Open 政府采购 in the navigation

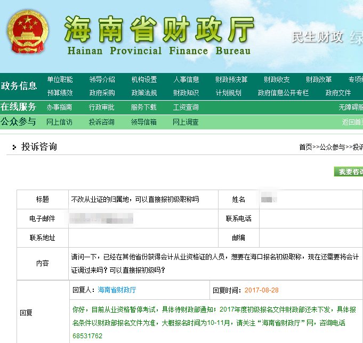click(102, 93)
